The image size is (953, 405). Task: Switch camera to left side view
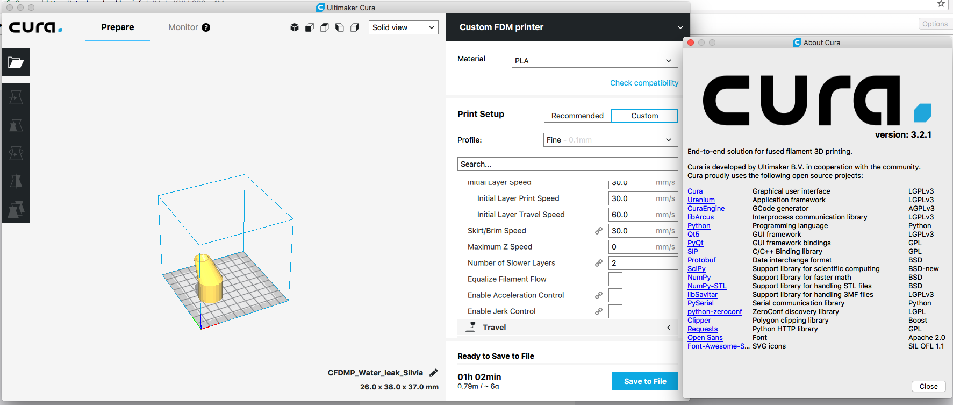340,27
